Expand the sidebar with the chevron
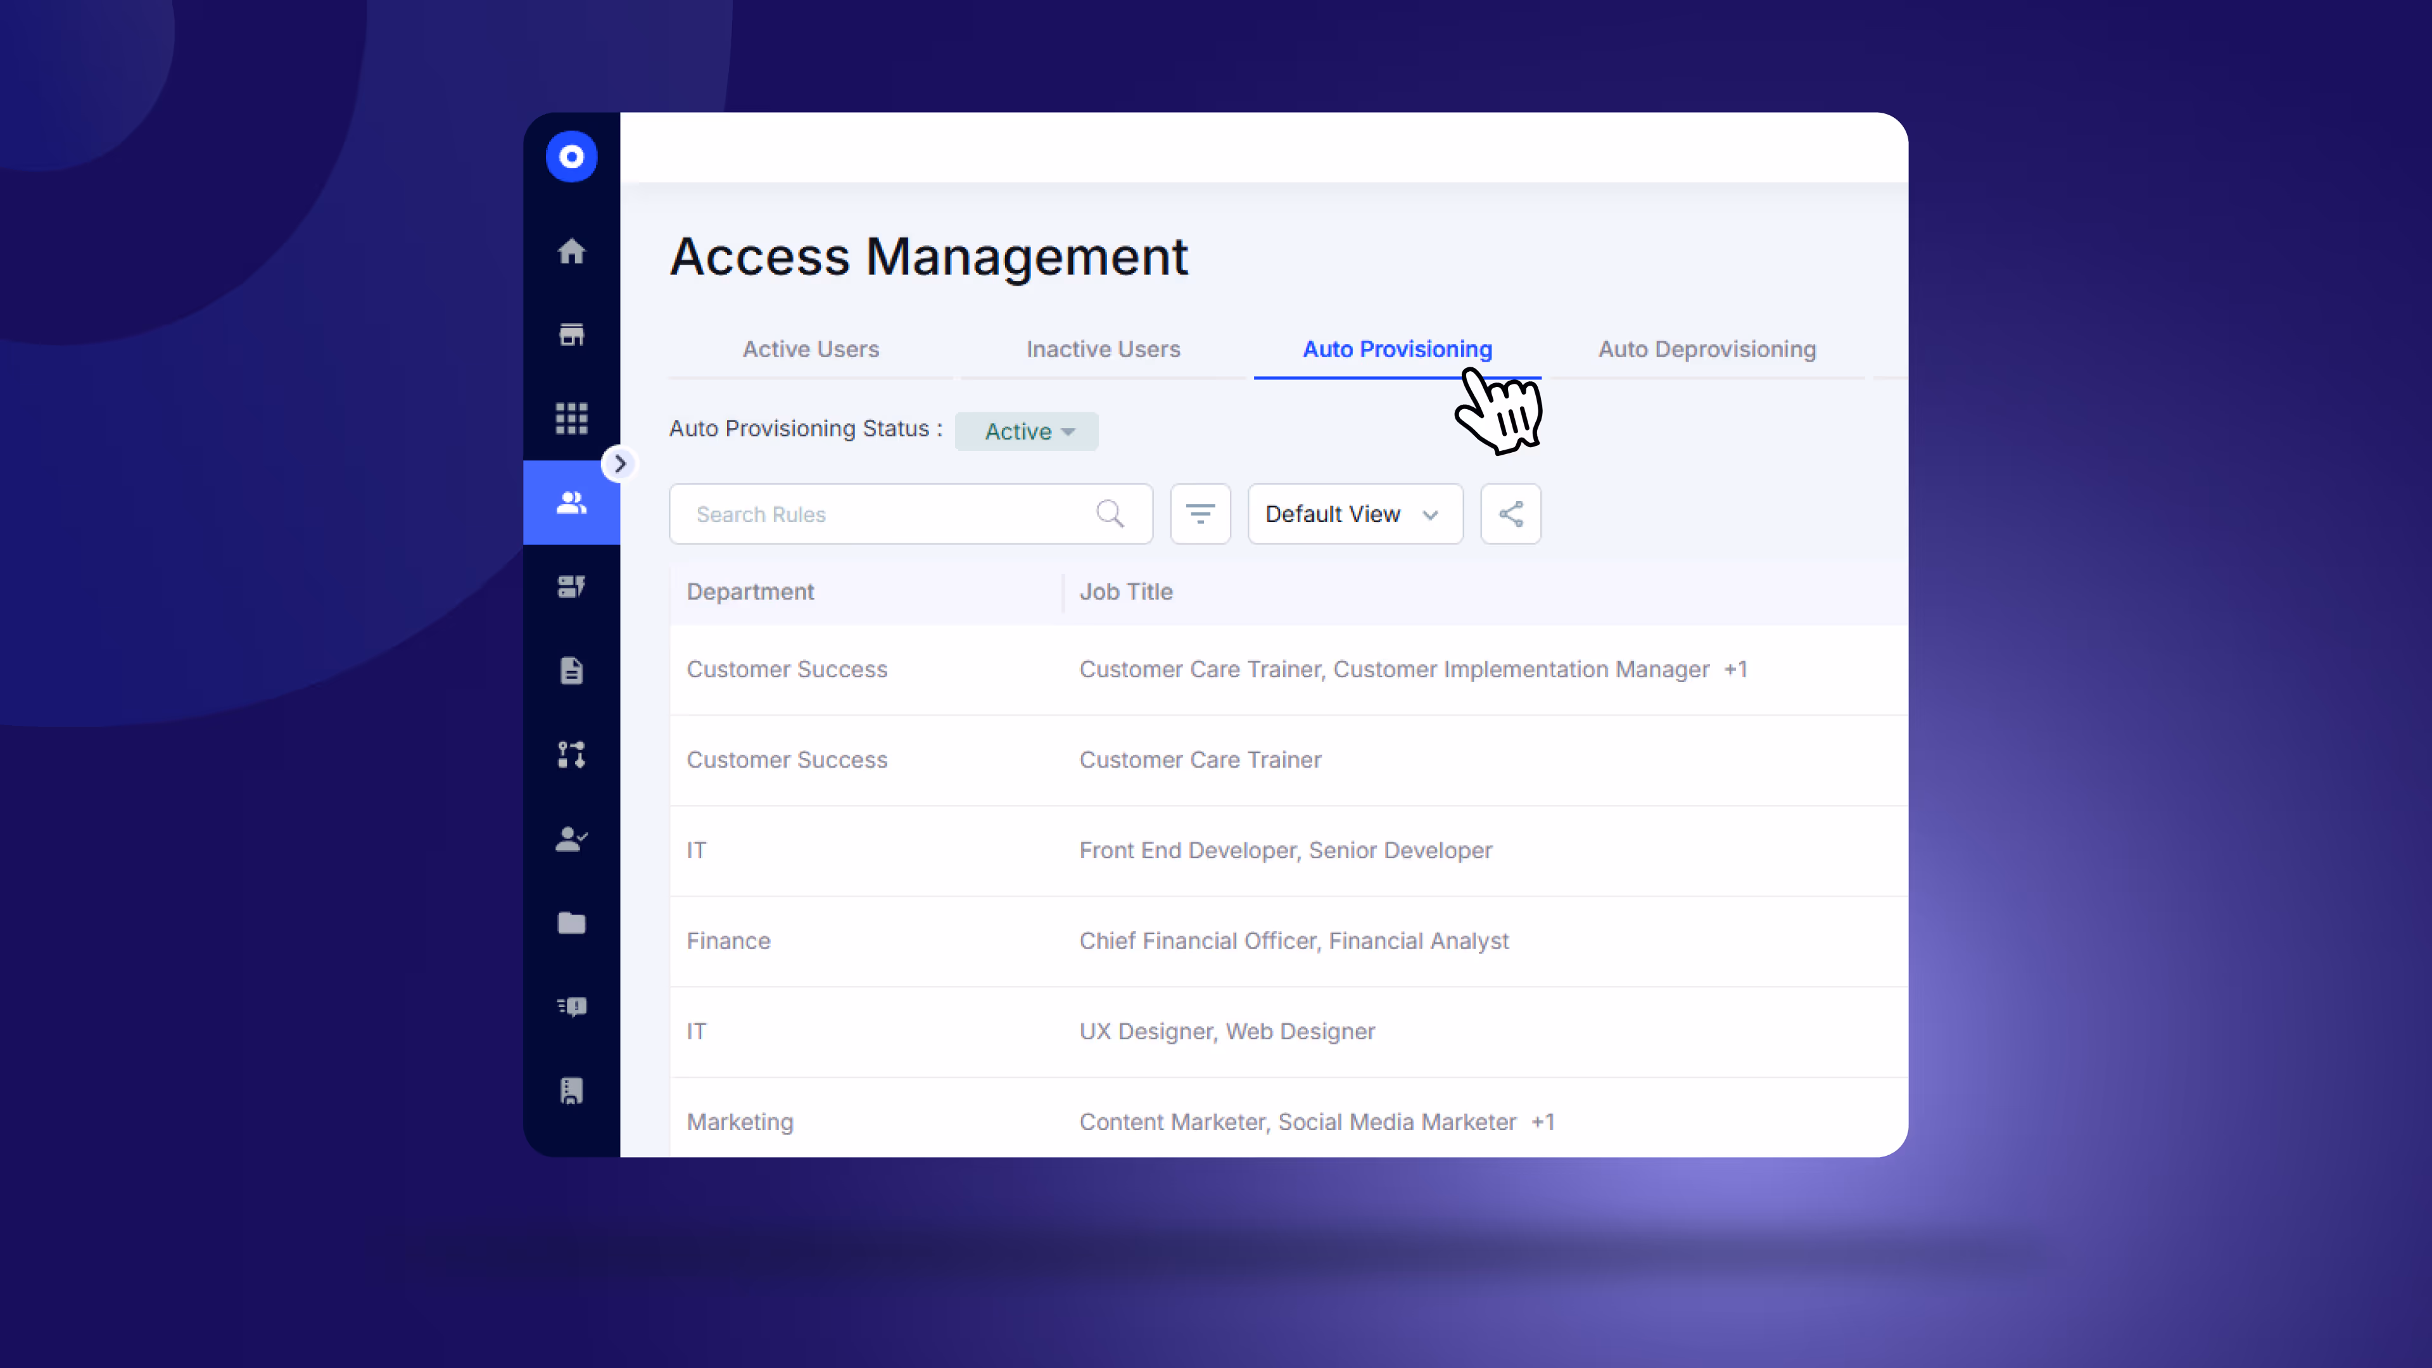This screenshot has height=1368, width=2432. pyautogui.click(x=619, y=464)
